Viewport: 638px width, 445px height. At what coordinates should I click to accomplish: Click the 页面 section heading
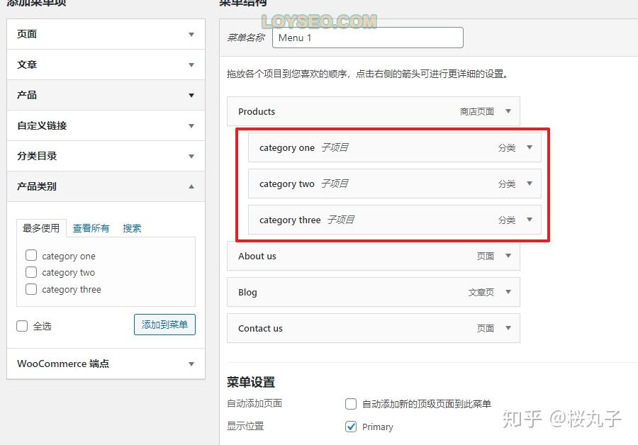click(x=27, y=34)
